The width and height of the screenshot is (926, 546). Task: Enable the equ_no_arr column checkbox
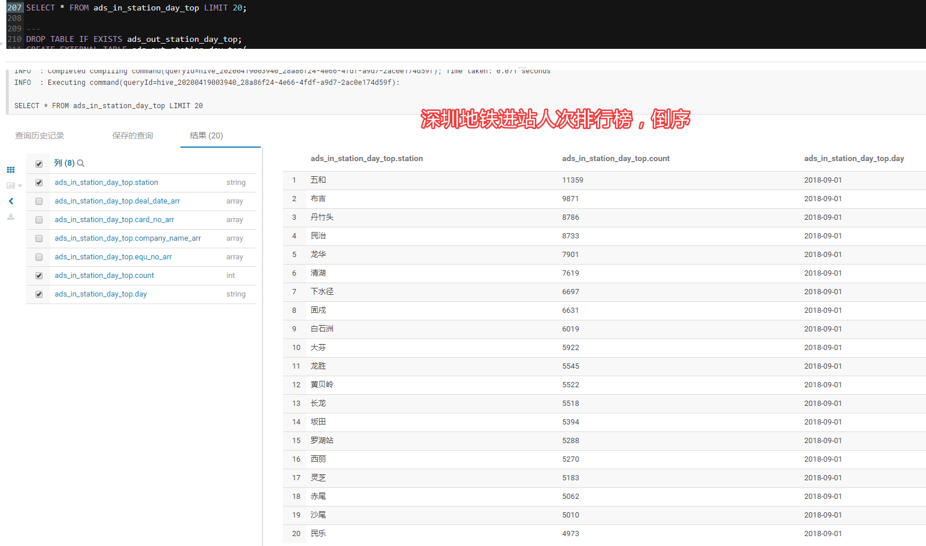(x=39, y=257)
